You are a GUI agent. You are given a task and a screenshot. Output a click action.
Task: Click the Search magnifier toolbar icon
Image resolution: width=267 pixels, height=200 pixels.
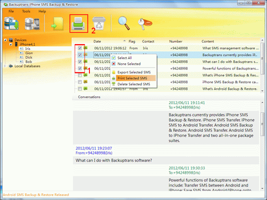[124, 23]
